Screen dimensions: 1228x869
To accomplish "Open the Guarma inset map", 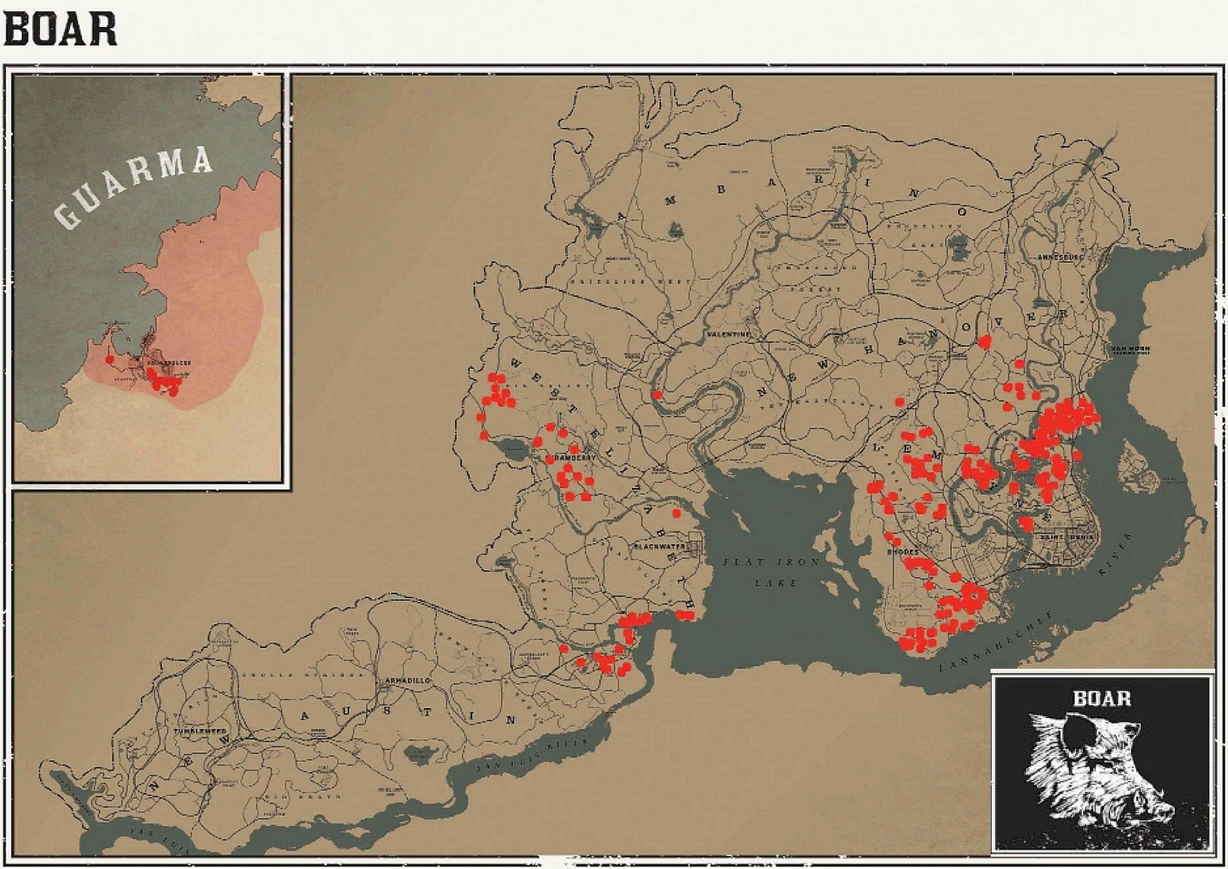I will click(148, 279).
